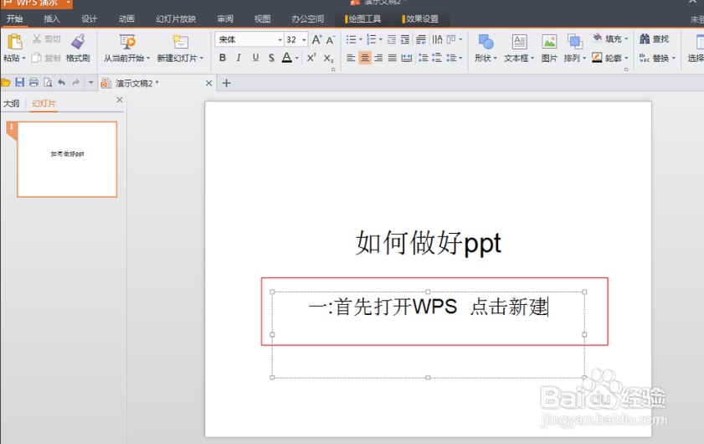This screenshot has height=444, width=704.
Task: Expand the quick access toolbar customize arrow
Action: pos(90,82)
